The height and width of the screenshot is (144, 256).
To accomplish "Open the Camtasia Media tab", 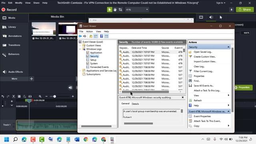I will pyautogui.click(x=9, y=18).
